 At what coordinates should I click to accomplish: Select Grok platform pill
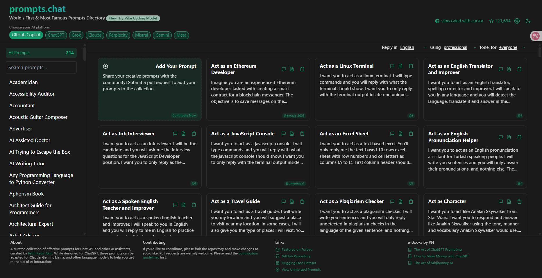pos(76,35)
